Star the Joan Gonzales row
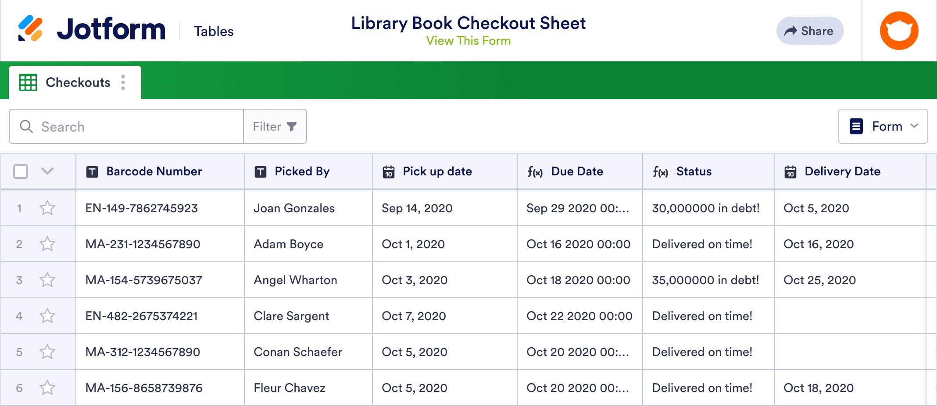 [47, 208]
